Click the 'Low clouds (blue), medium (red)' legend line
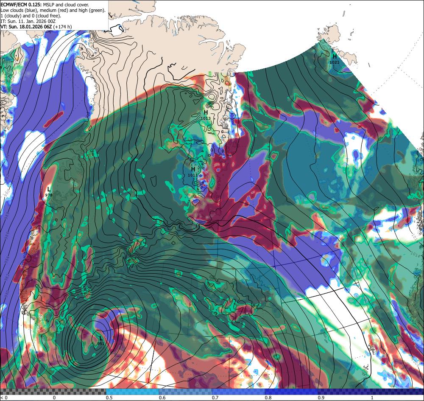Viewport: 424px width, 401px height. pos(53,10)
